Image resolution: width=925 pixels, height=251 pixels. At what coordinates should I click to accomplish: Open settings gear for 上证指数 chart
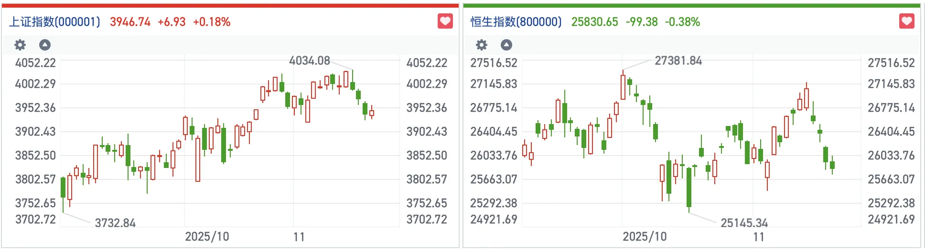[20, 45]
